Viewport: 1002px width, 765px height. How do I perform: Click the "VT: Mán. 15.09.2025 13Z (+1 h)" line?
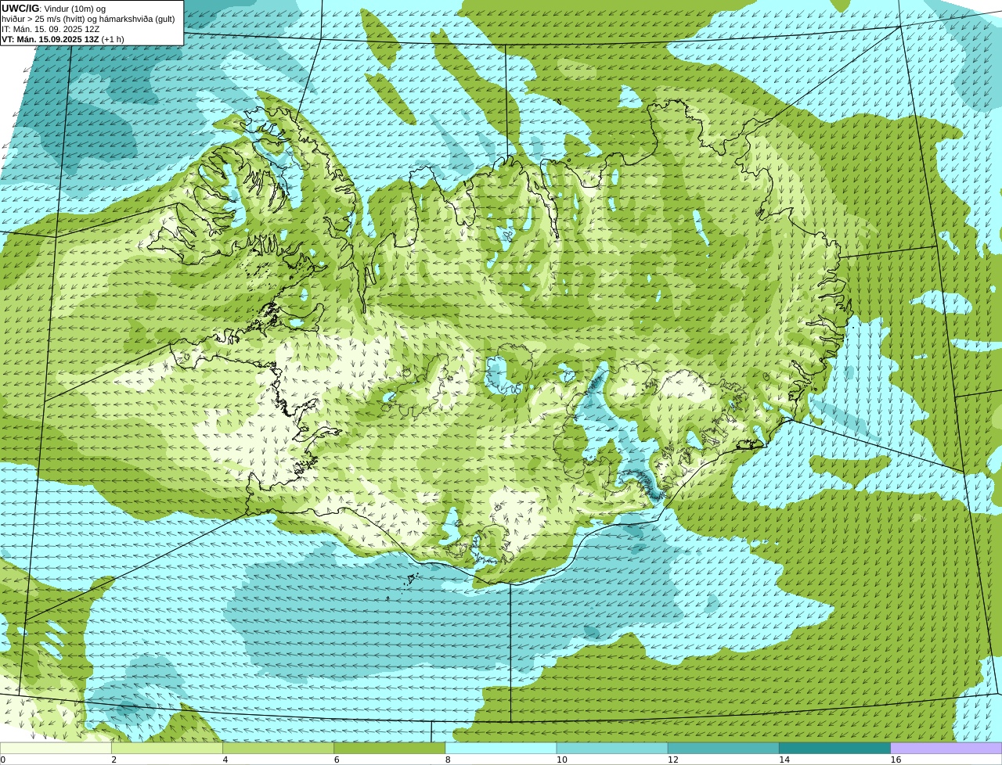(x=63, y=39)
